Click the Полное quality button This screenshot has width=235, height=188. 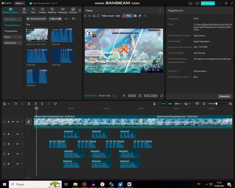(x=132, y=96)
